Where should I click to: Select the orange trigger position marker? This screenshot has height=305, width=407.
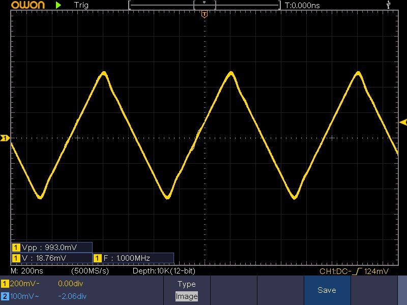pos(205,15)
